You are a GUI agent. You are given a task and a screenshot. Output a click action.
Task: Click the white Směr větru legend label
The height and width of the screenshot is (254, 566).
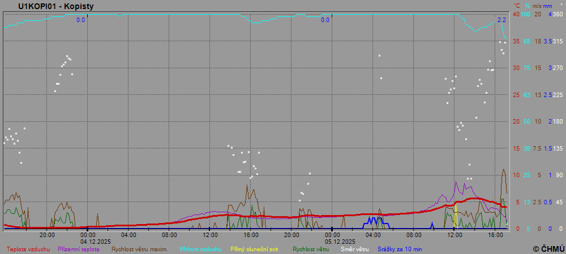point(354,248)
